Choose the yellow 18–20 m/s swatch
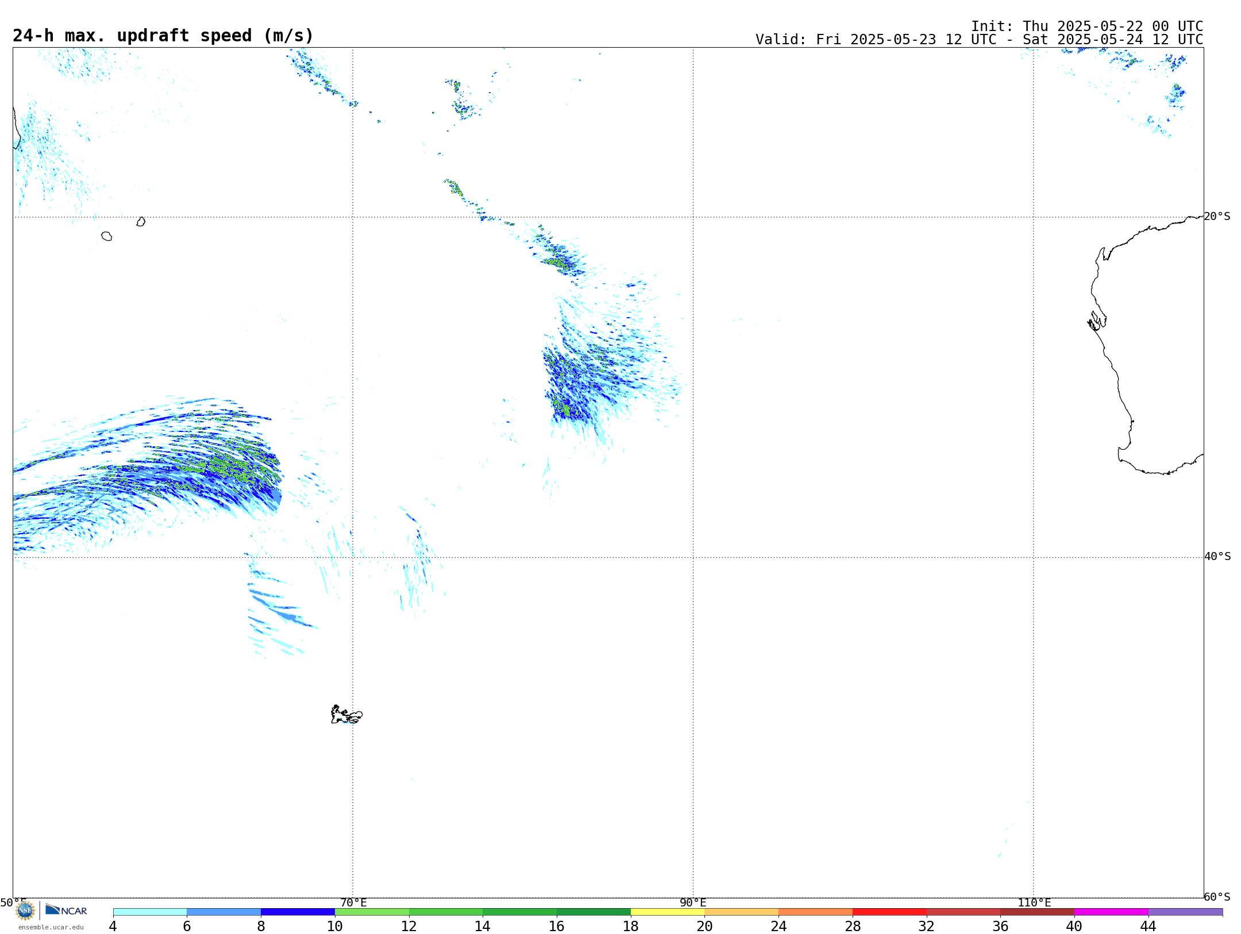This screenshot has height=934, width=1241. coord(668,912)
